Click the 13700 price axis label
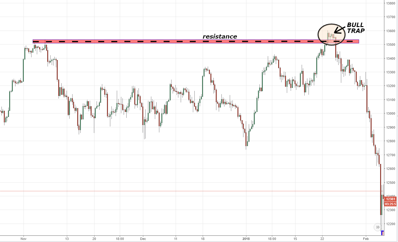Viewport: 398px width, 242px height. (391, 17)
